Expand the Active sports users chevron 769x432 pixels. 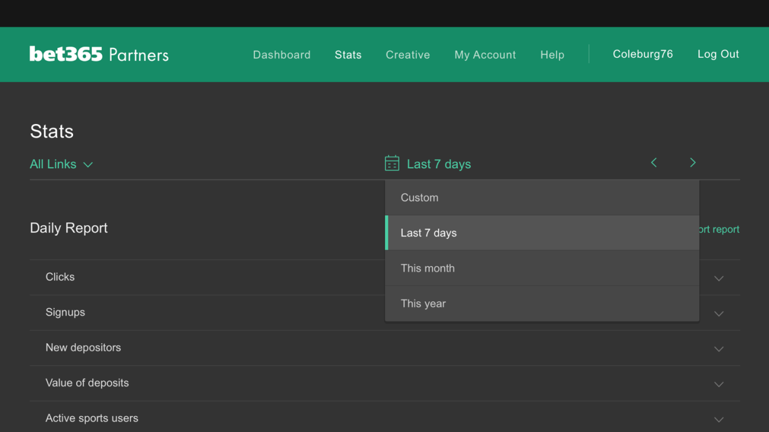tap(719, 419)
